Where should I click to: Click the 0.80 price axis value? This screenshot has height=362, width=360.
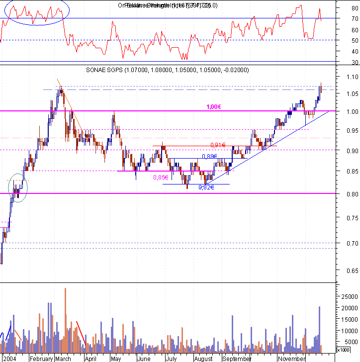click(x=353, y=194)
